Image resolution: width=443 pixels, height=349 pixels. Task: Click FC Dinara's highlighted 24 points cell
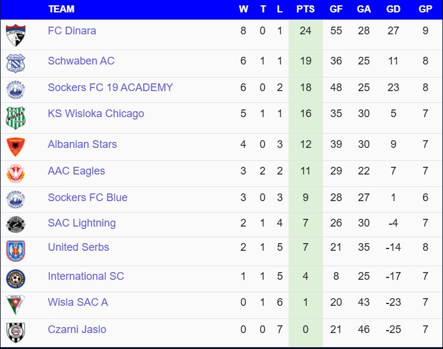pos(305,31)
